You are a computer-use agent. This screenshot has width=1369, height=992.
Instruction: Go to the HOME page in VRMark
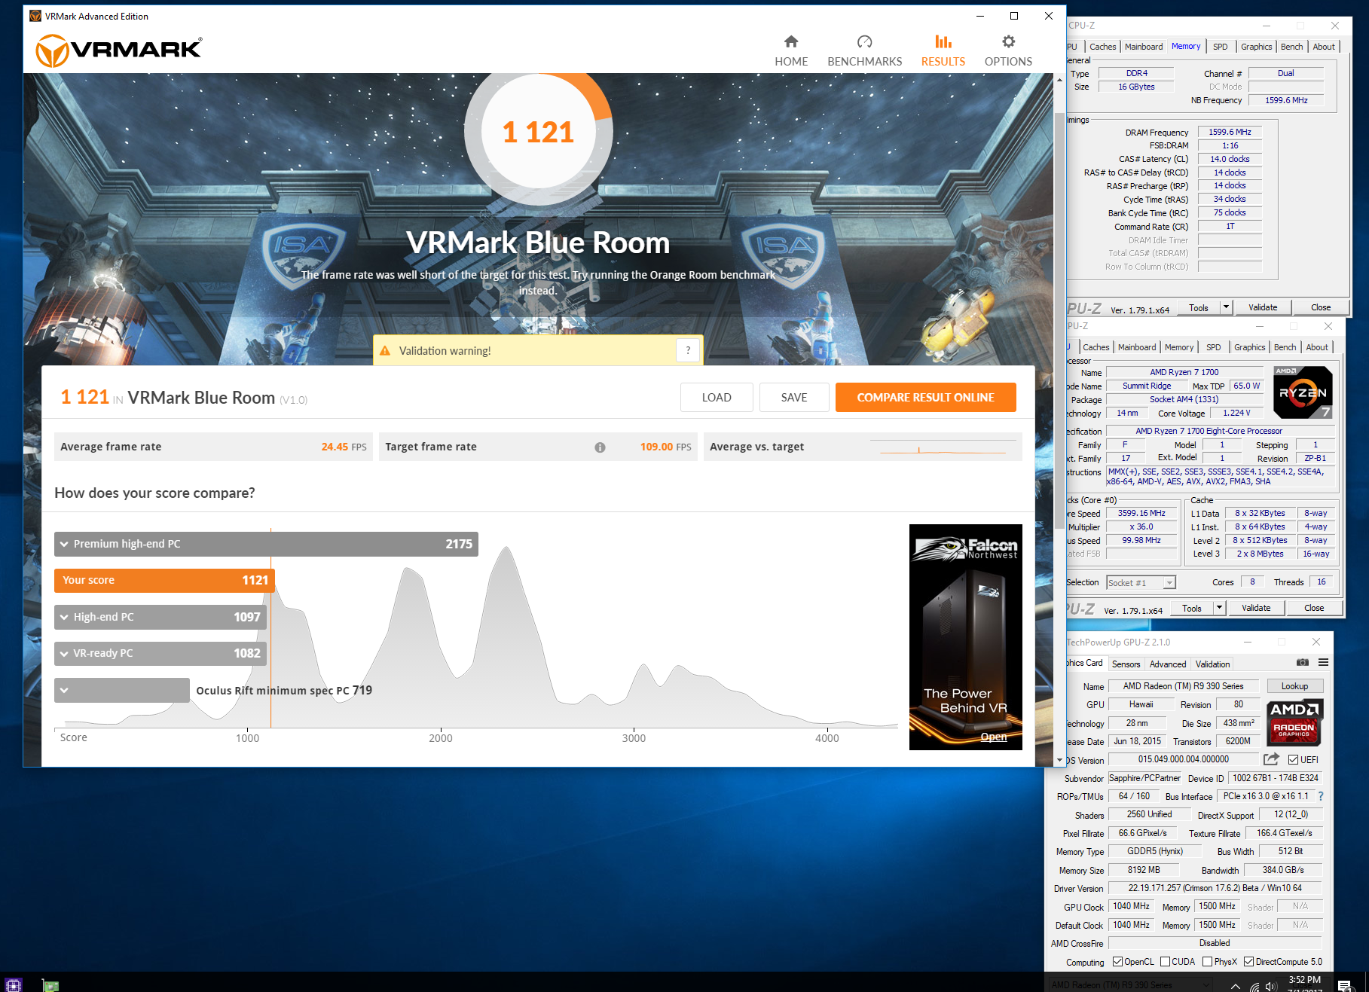point(791,50)
